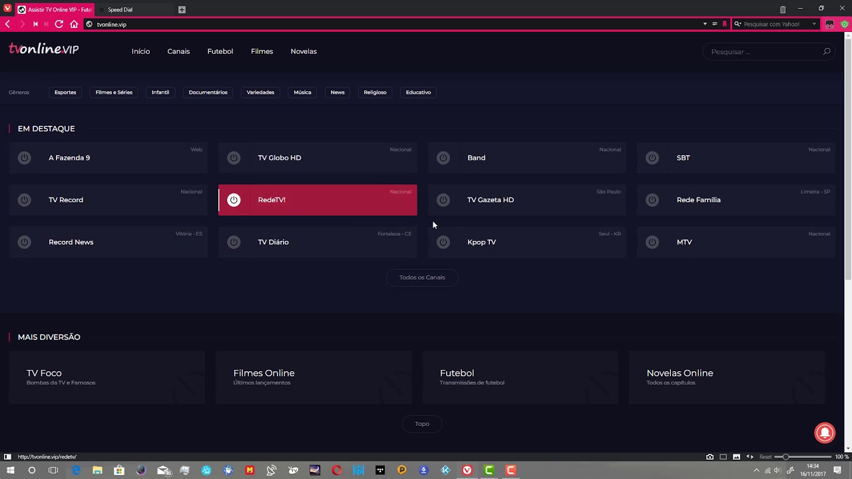Open the Futebol menu item
852x479 pixels.
coord(220,51)
